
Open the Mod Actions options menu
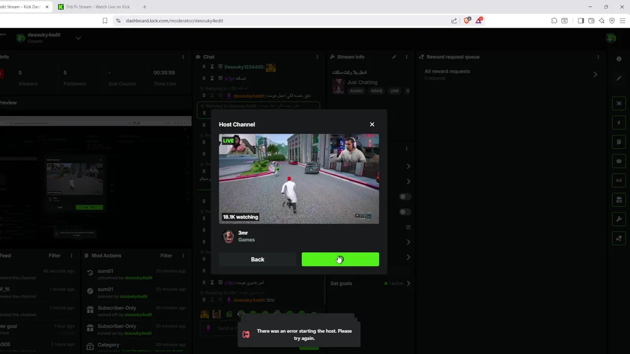pos(183,256)
